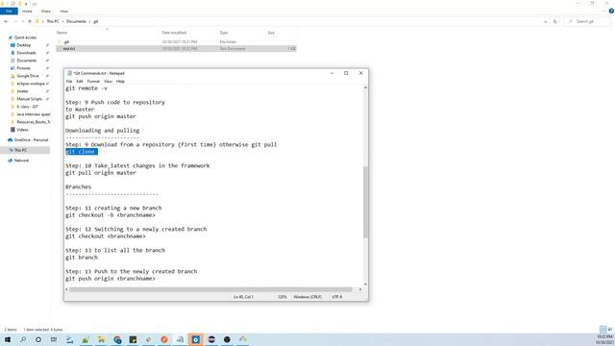Click This PC in the address breadcrumb
The image size is (615, 346).
pos(53,21)
